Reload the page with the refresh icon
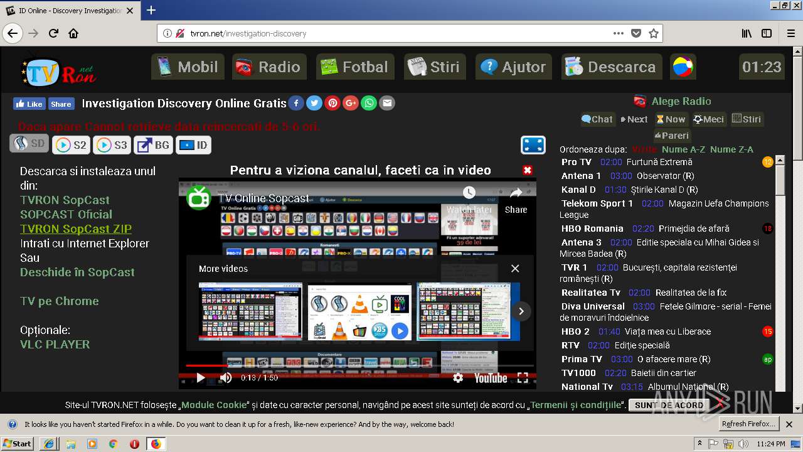The height and width of the screenshot is (452, 803). tap(54, 33)
